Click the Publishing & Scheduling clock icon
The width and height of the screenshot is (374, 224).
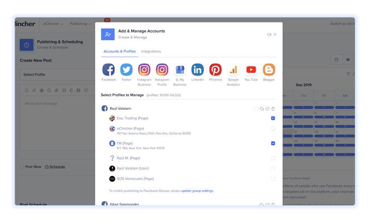pyautogui.click(x=27, y=45)
